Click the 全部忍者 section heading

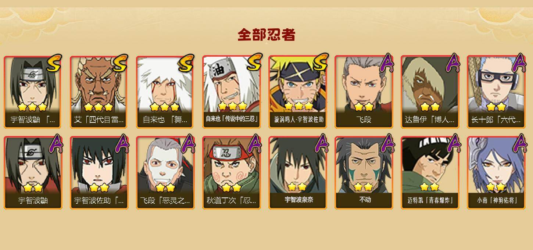pos(266,35)
